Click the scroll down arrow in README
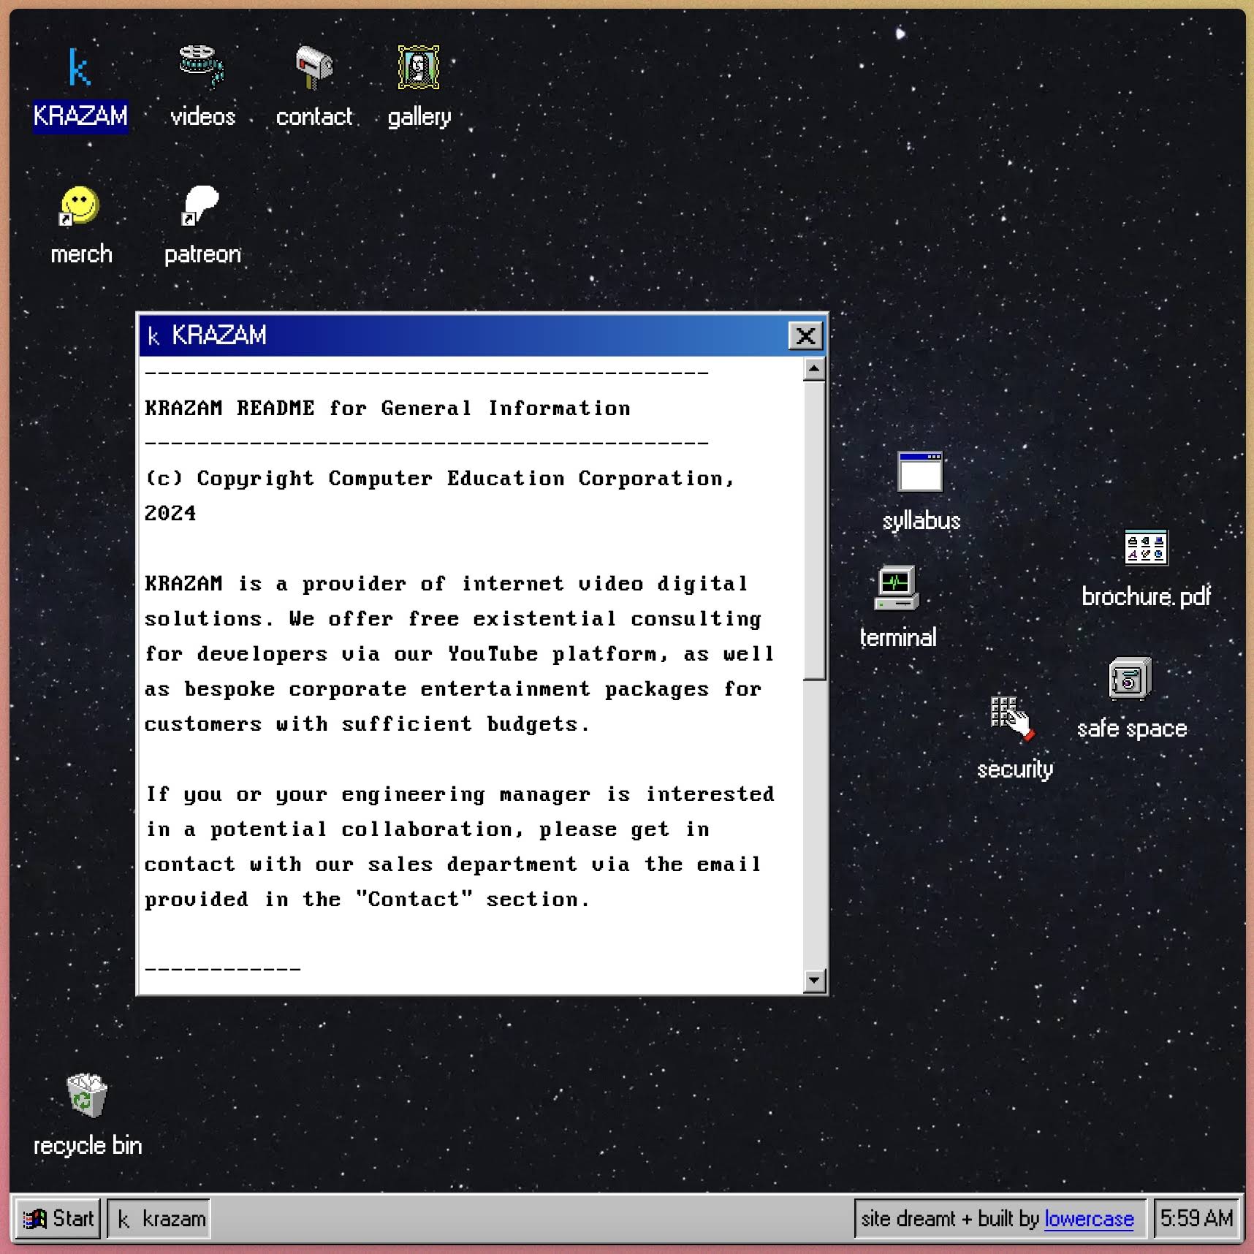 click(814, 980)
